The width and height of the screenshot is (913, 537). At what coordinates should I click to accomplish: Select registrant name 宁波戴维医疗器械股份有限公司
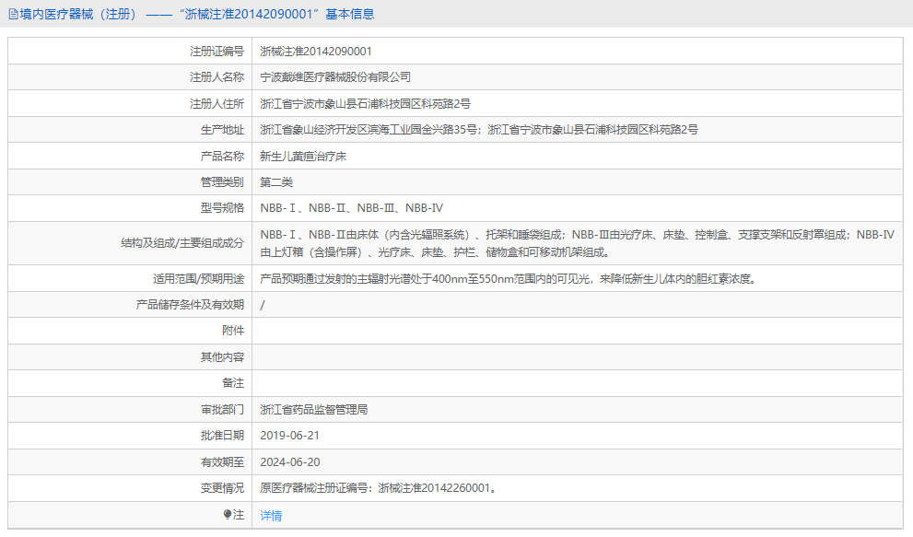click(x=335, y=76)
